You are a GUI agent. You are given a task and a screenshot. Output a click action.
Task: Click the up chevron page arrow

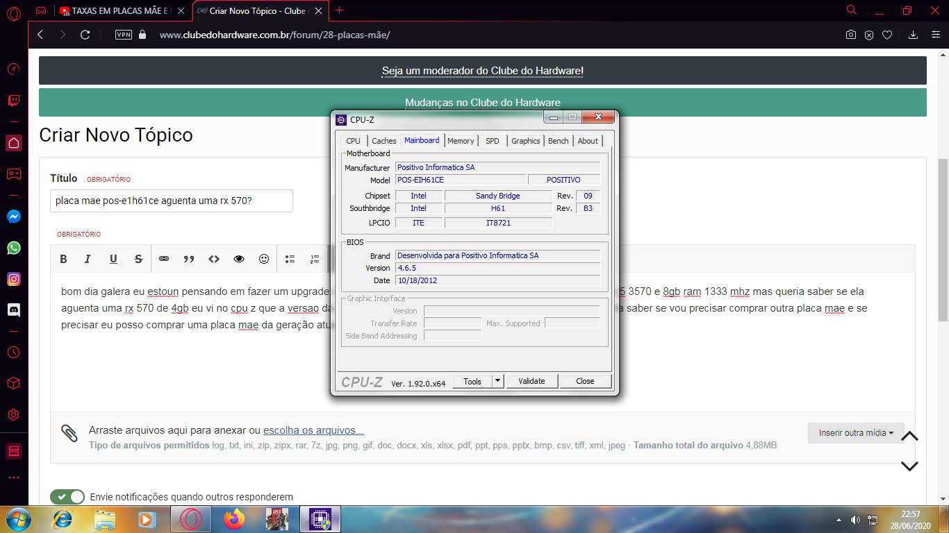[909, 437]
